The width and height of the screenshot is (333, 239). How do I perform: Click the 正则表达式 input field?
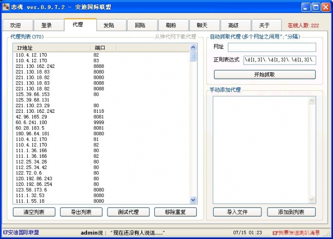click(x=279, y=60)
